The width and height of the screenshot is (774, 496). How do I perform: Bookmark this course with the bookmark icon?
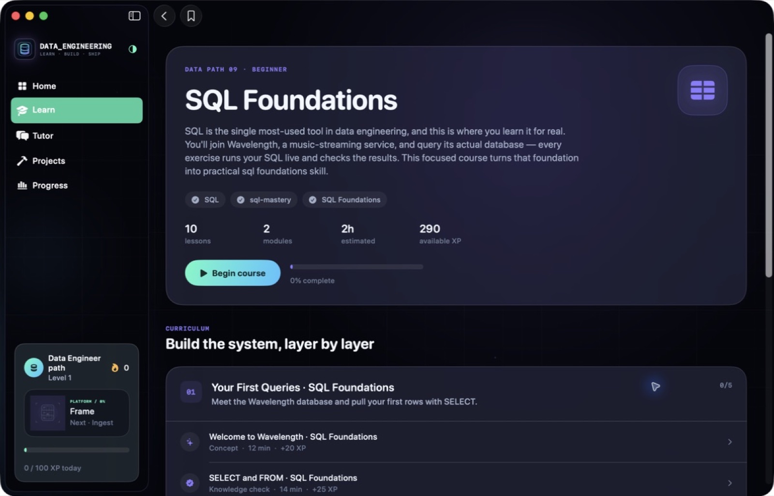point(191,16)
